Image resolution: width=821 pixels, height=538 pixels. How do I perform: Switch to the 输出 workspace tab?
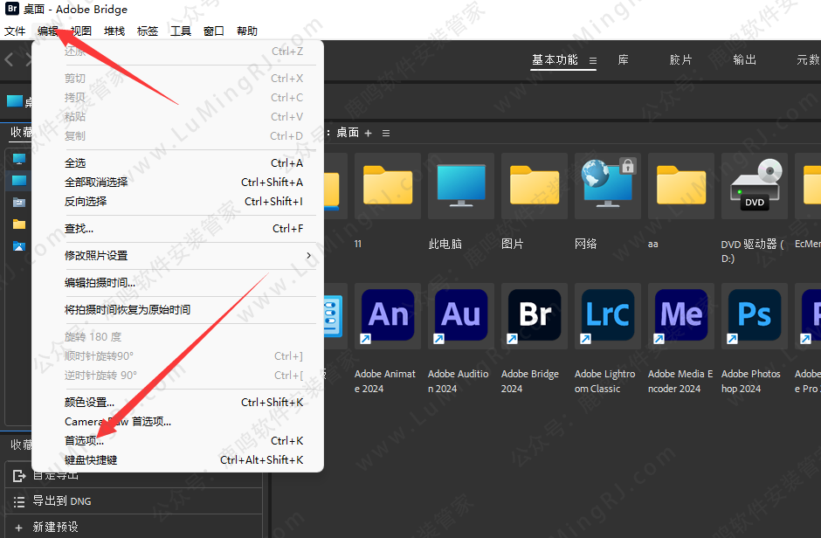pyautogui.click(x=745, y=60)
